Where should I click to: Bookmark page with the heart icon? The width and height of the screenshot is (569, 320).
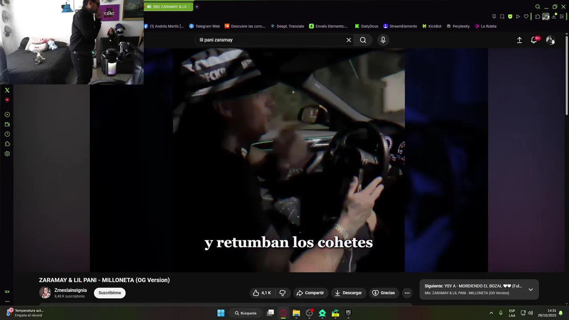(526, 16)
